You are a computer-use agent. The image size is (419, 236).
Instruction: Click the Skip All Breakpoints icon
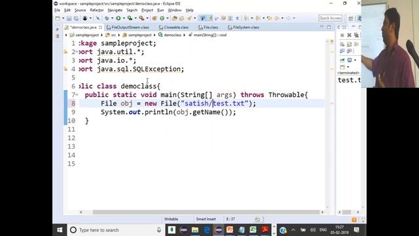click(x=98, y=18)
